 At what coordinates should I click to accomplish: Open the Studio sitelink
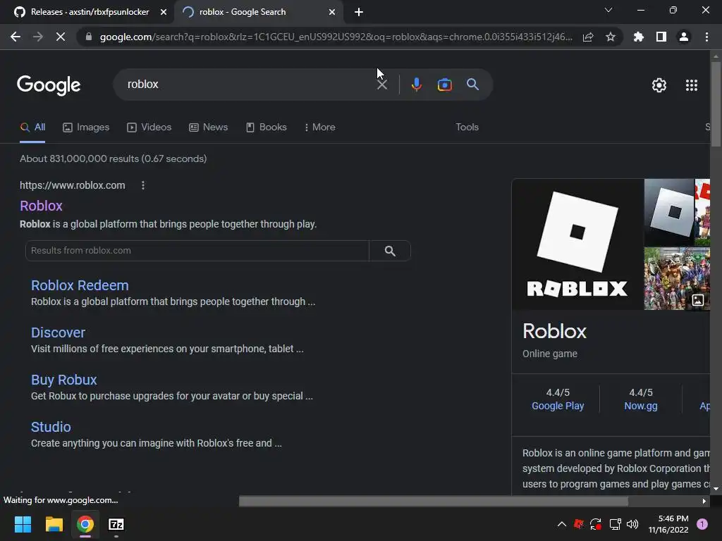tap(51, 427)
